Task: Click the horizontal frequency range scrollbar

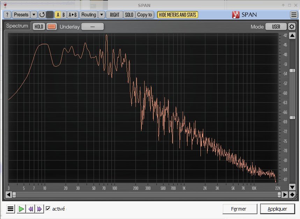Action: 147,195
